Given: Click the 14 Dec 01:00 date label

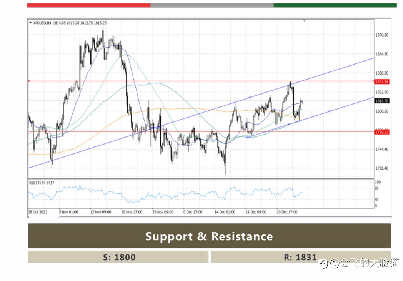Looking at the screenshot, I should (225, 212).
